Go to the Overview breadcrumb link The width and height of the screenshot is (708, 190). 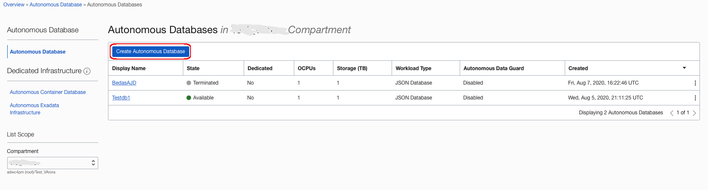14,5
